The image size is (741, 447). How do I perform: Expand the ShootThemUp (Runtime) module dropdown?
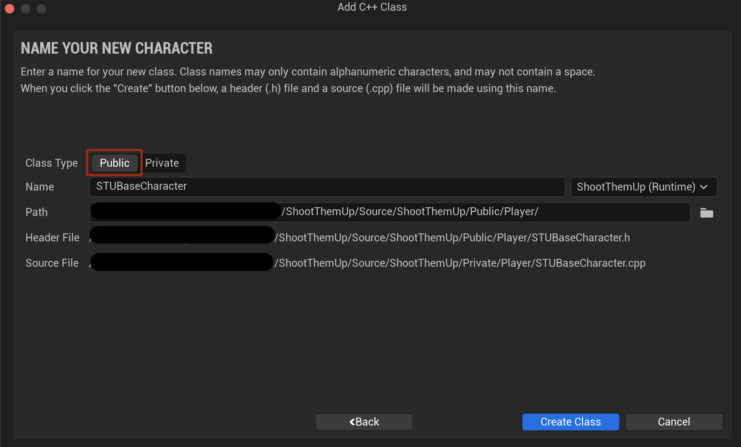point(644,187)
